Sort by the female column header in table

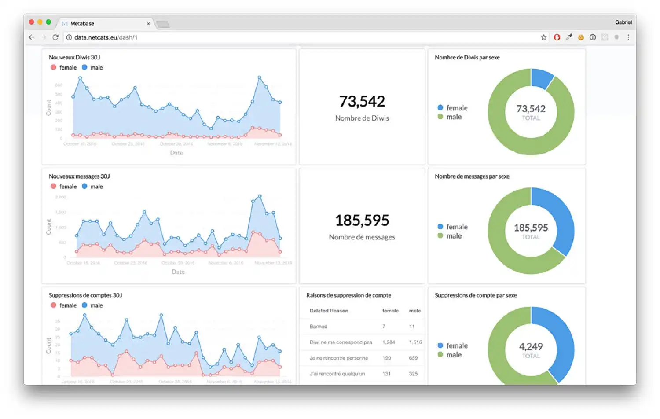(x=390, y=311)
